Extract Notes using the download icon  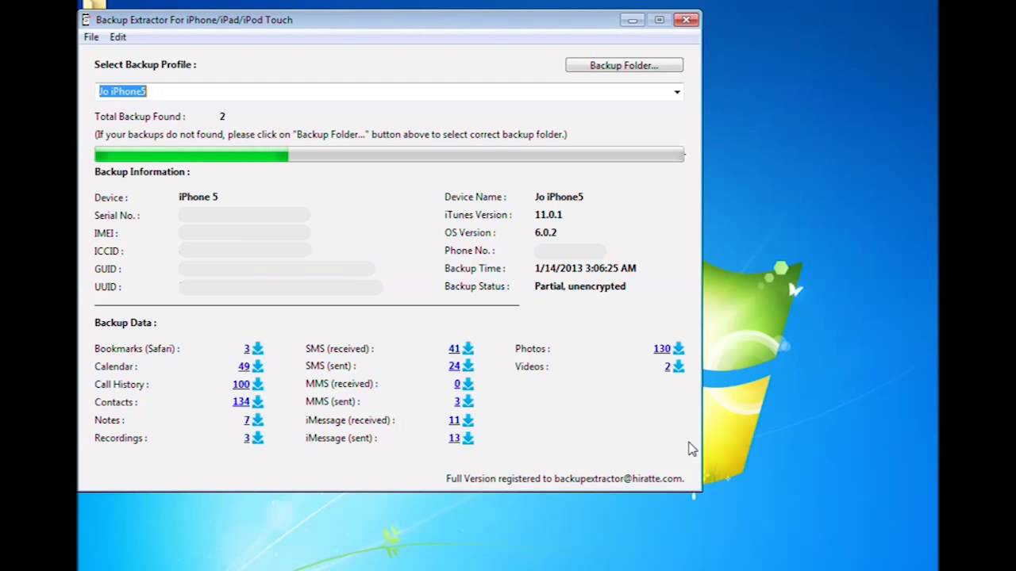pos(257,420)
